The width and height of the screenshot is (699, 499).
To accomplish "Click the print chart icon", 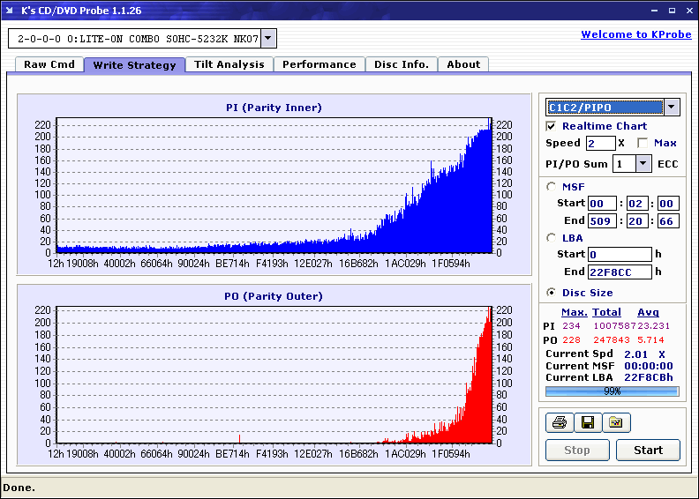I will (559, 422).
